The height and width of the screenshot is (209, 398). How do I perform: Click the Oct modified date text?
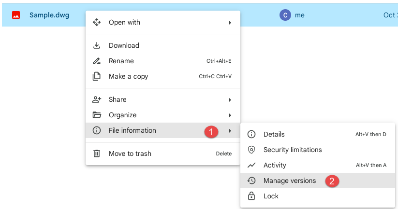(x=390, y=15)
